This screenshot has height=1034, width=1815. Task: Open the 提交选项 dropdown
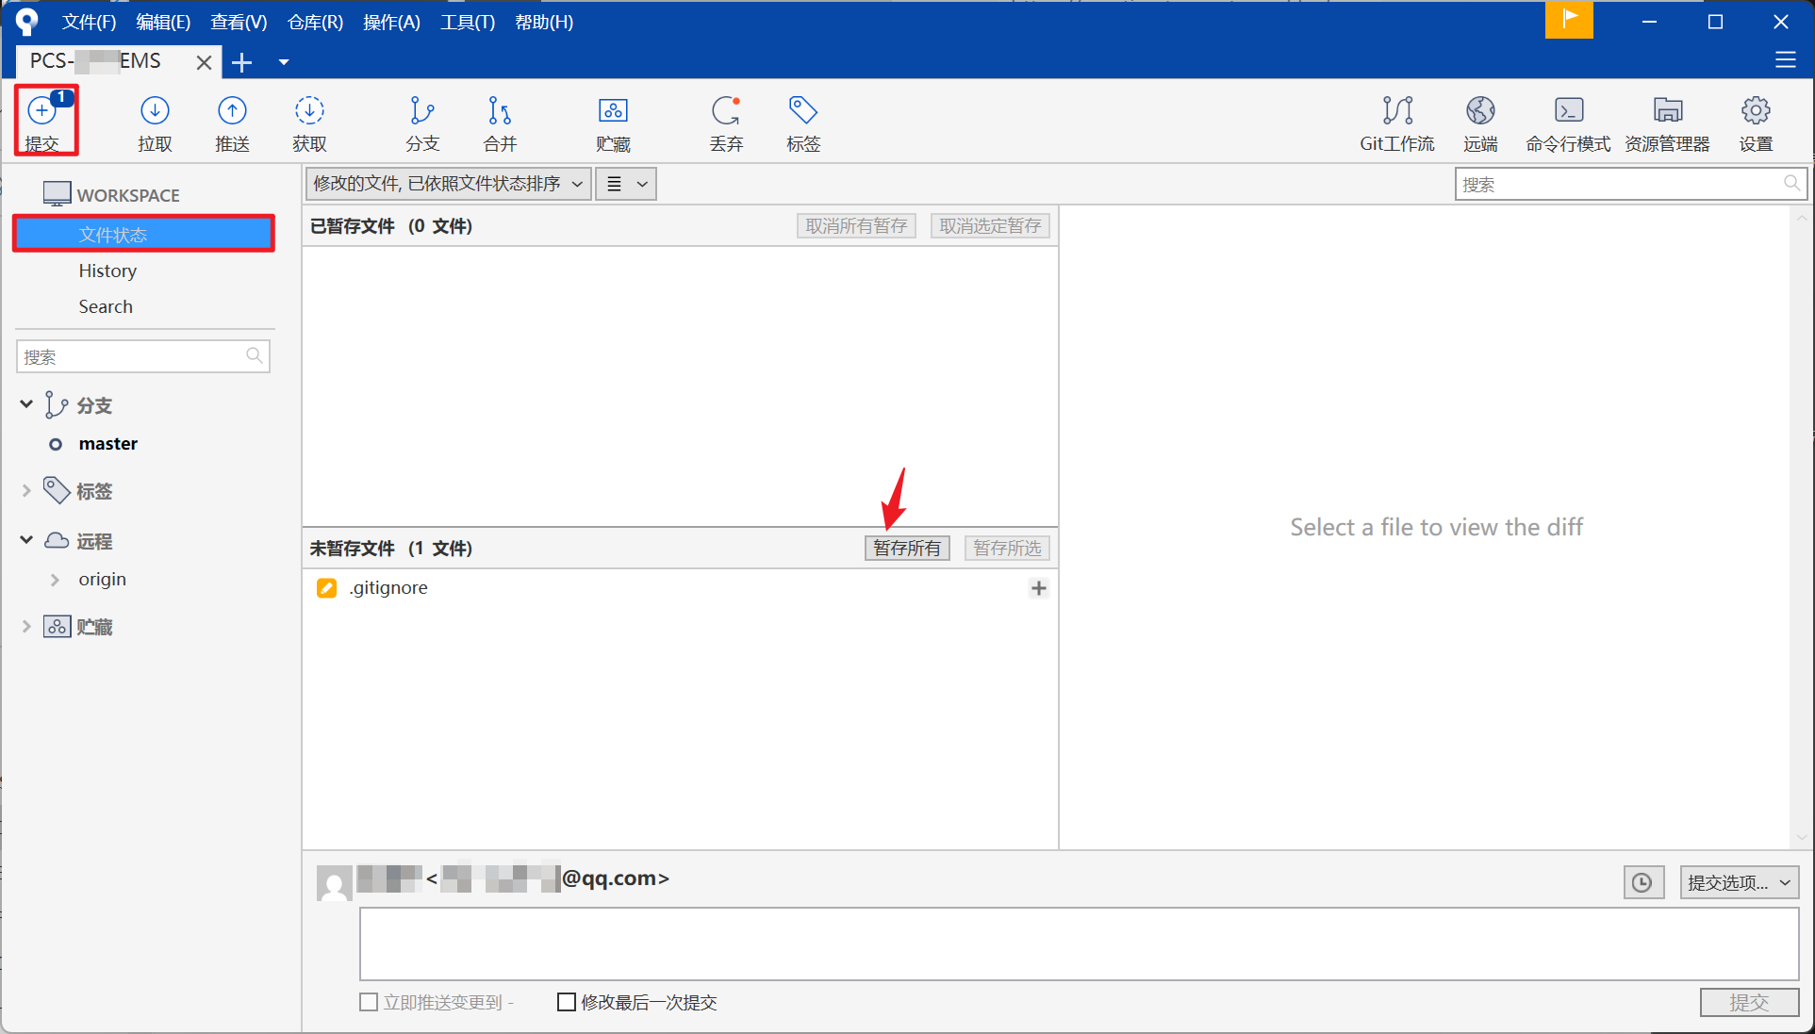coord(1739,882)
